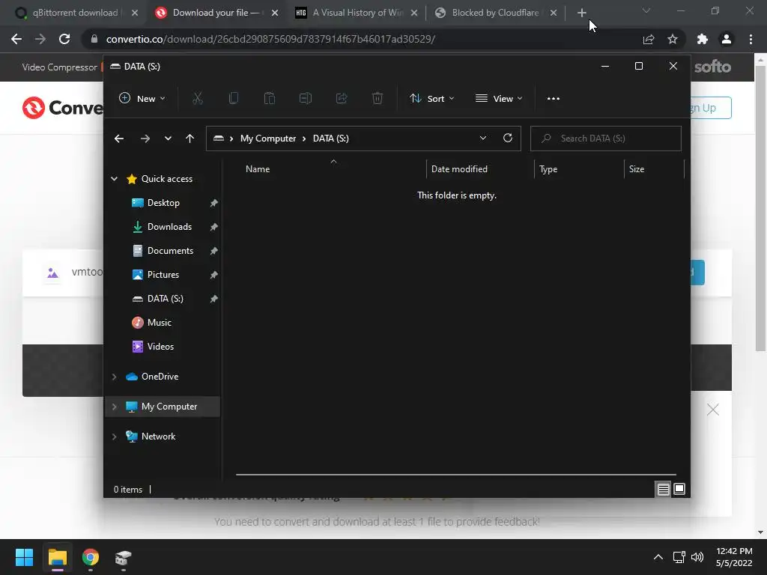Image resolution: width=767 pixels, height=575 pixels.
Task: Select Pictures in Quick access
Action: [163, 275]
